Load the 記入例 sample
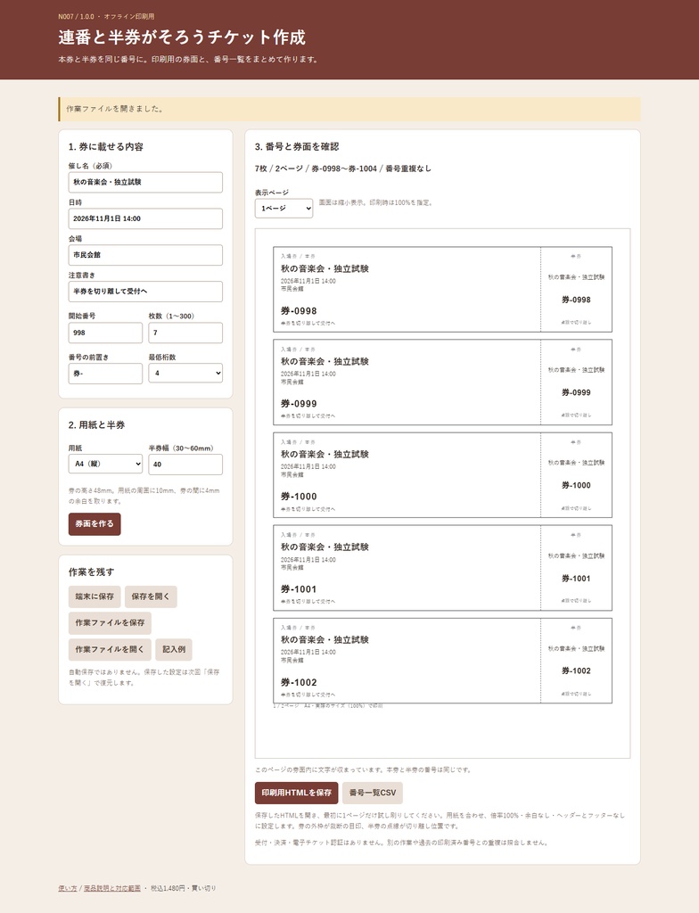Viewport: 699px width, 913px height. [x=174, y=649]
